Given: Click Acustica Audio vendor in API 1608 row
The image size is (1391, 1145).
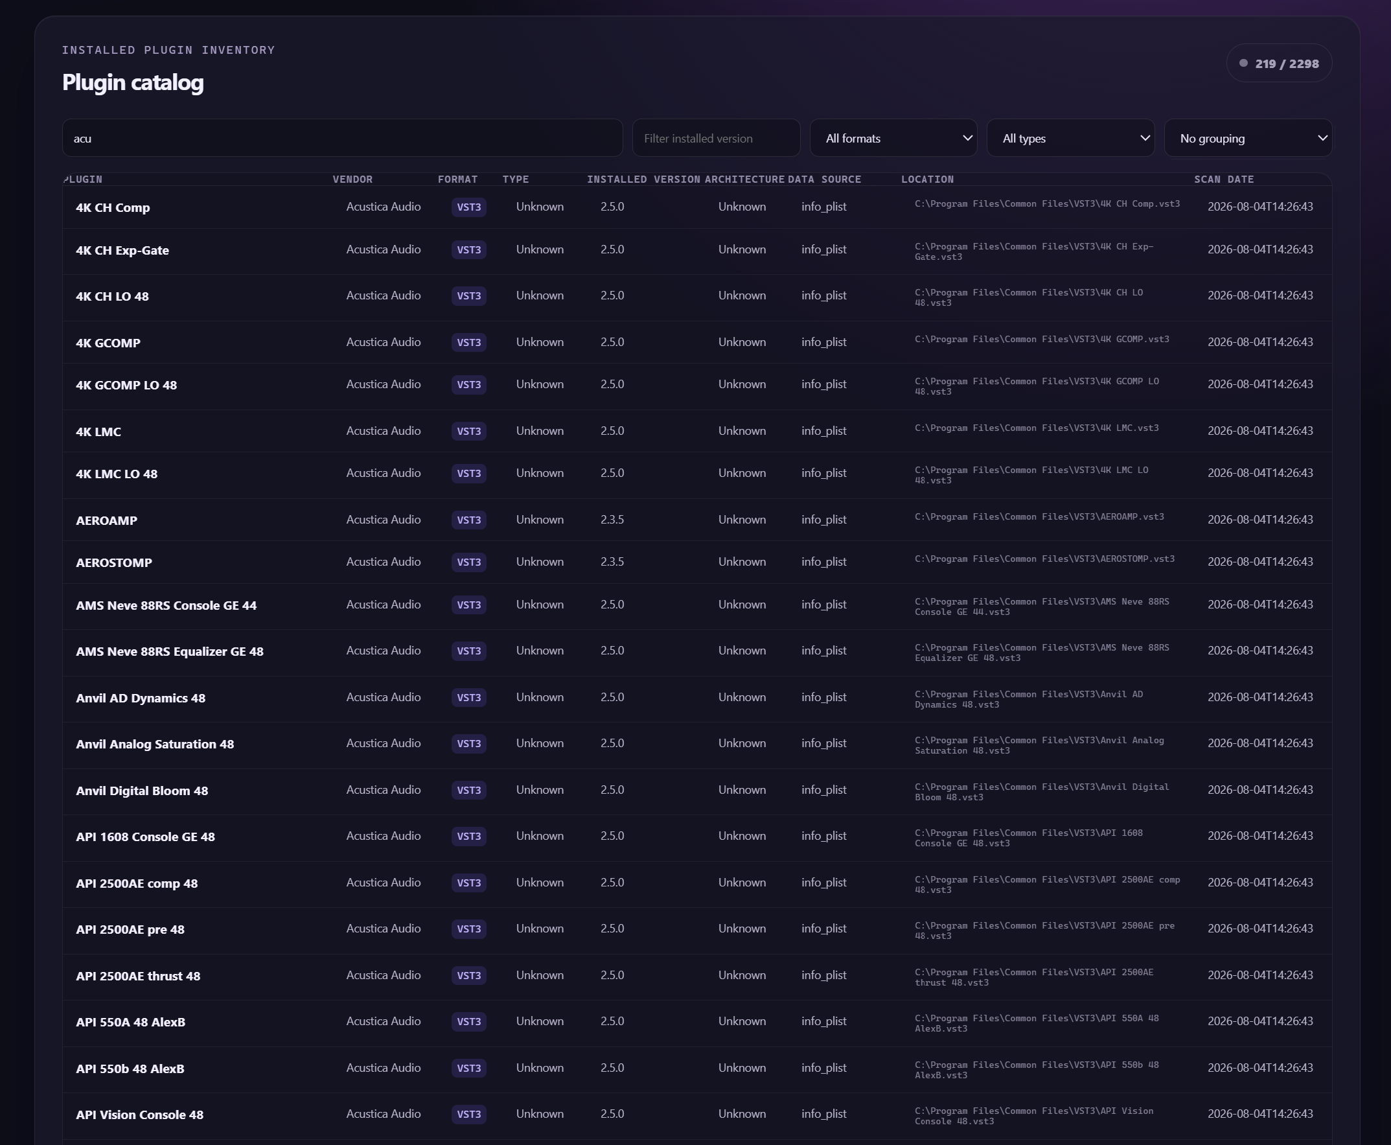Looking at the screenshot, I should [383, 836].
